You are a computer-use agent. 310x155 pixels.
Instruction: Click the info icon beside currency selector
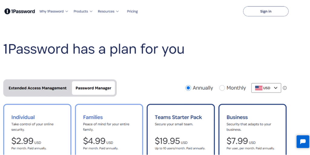tap(285, 88)
